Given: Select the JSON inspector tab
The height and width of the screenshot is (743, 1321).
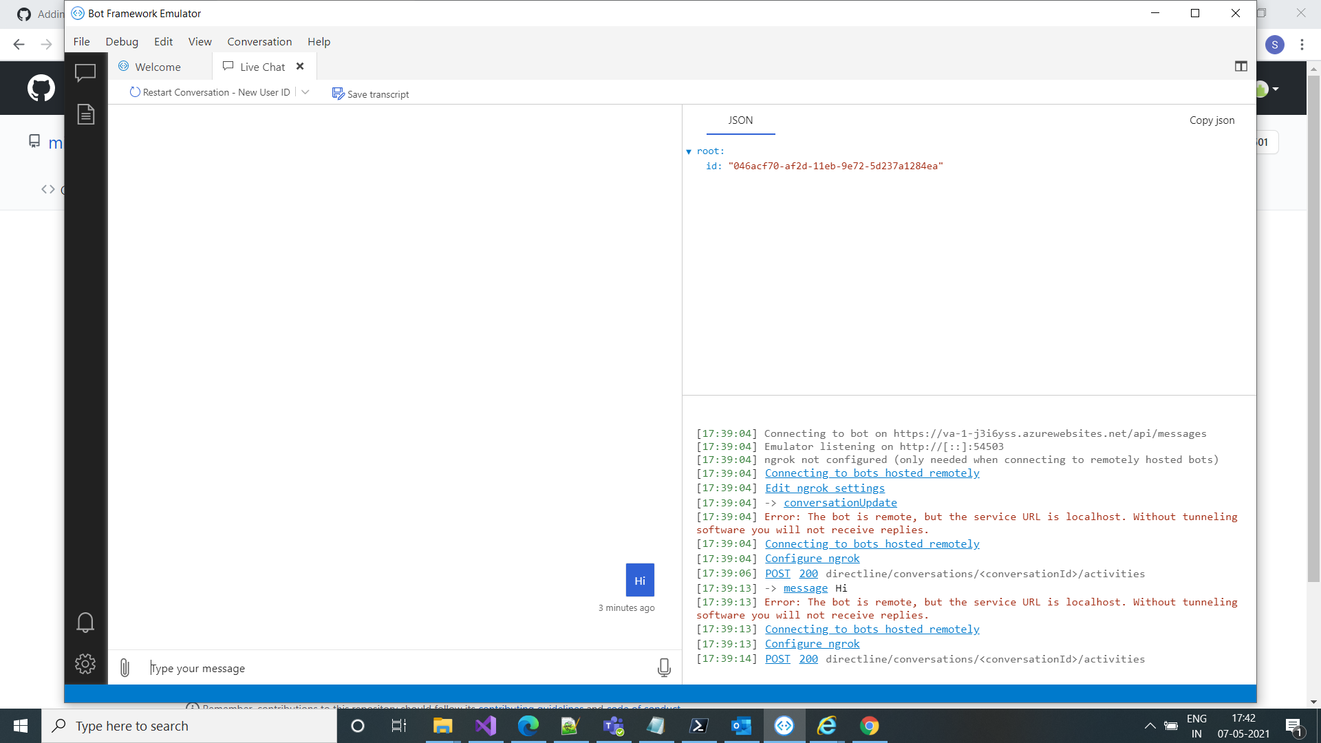Looking at the screenshot, I should [x=741, y=120].
